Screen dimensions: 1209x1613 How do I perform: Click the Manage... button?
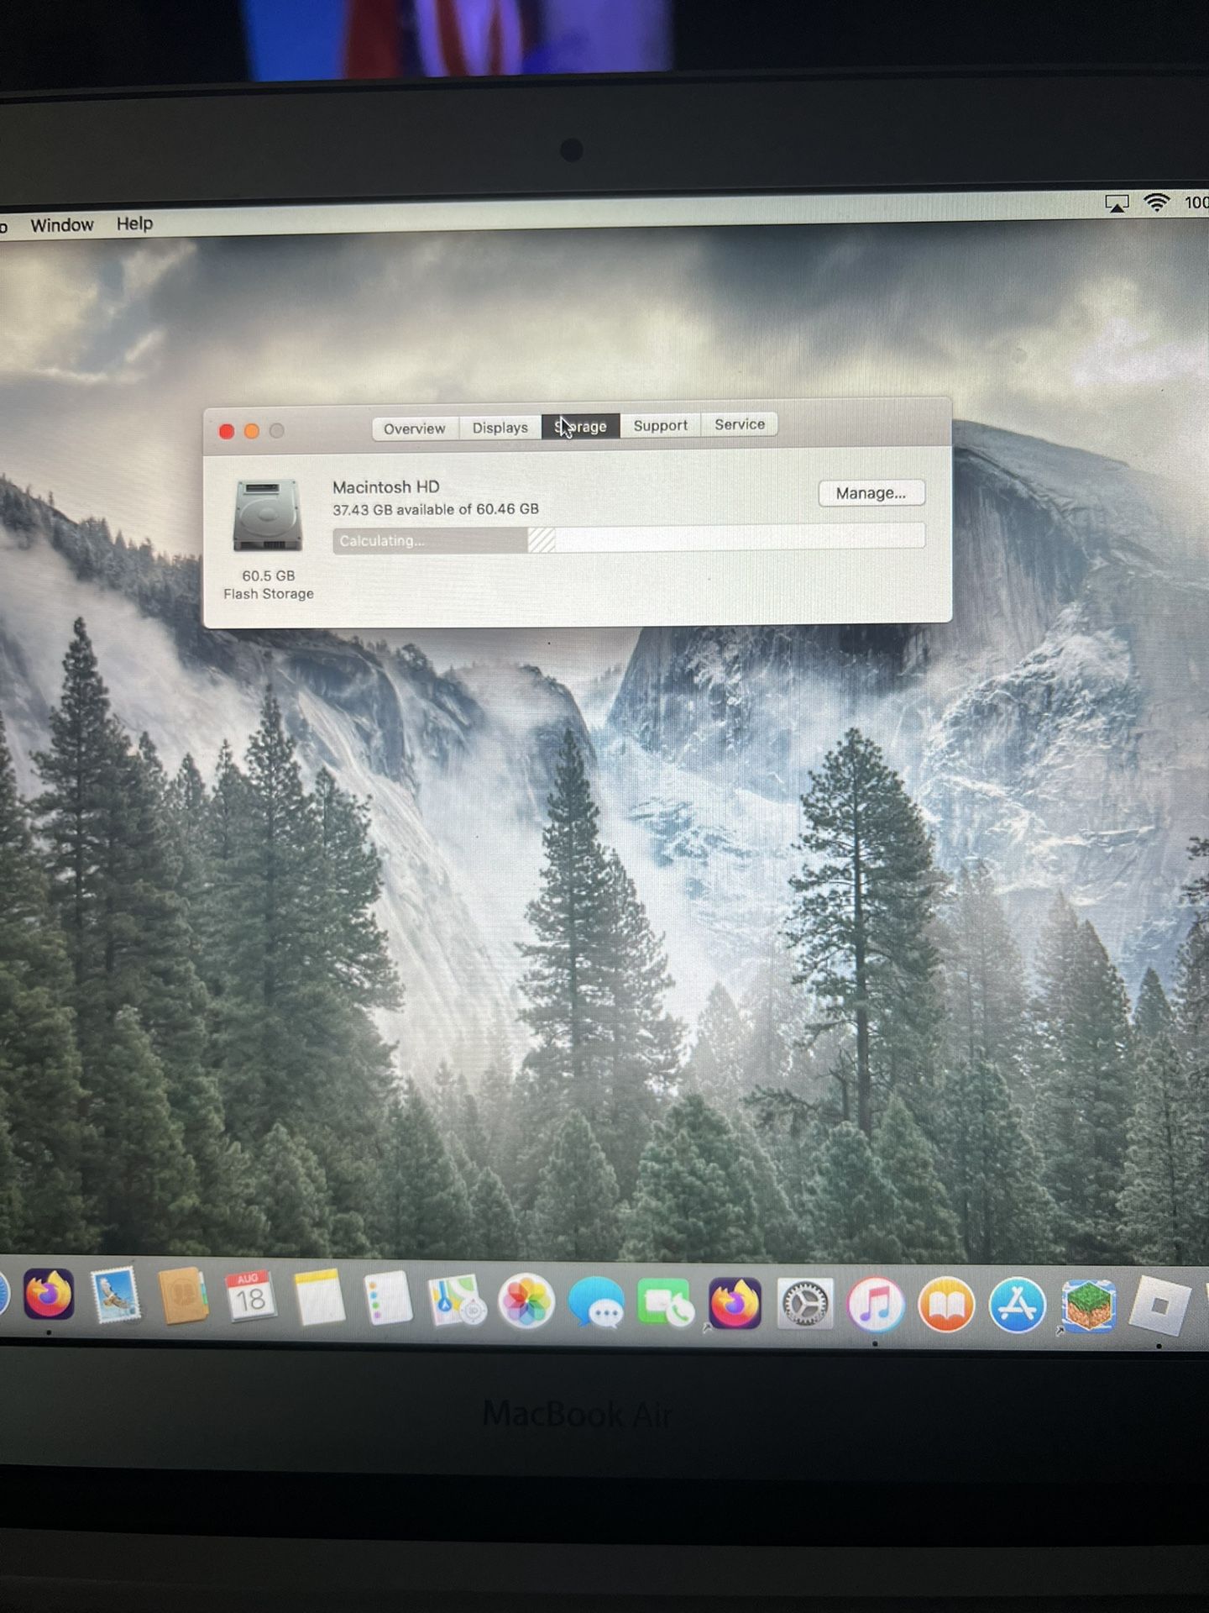tap(871, 493)
